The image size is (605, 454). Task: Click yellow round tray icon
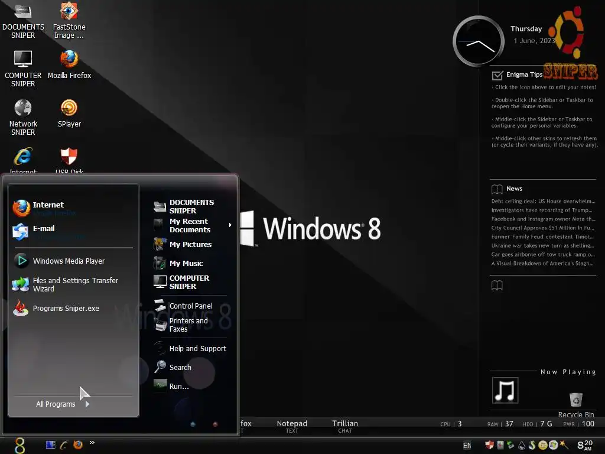tap(542, 445)
